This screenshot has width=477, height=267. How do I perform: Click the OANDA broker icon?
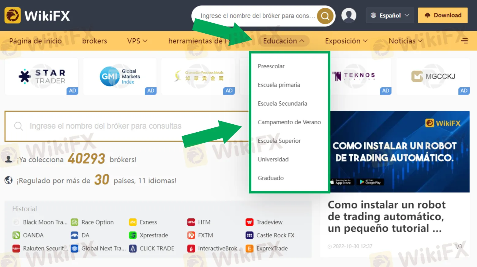(16, 235)
